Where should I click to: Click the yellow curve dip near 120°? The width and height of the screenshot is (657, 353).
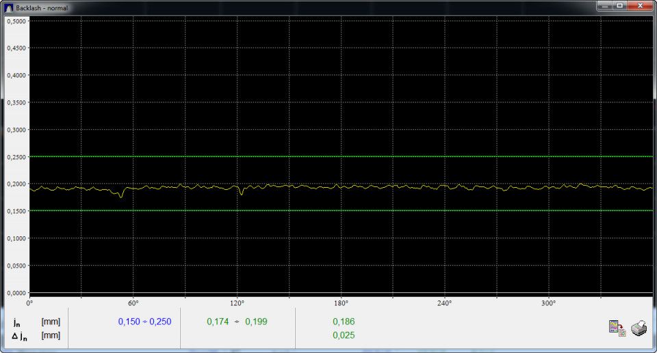click(x=241, y=193)
